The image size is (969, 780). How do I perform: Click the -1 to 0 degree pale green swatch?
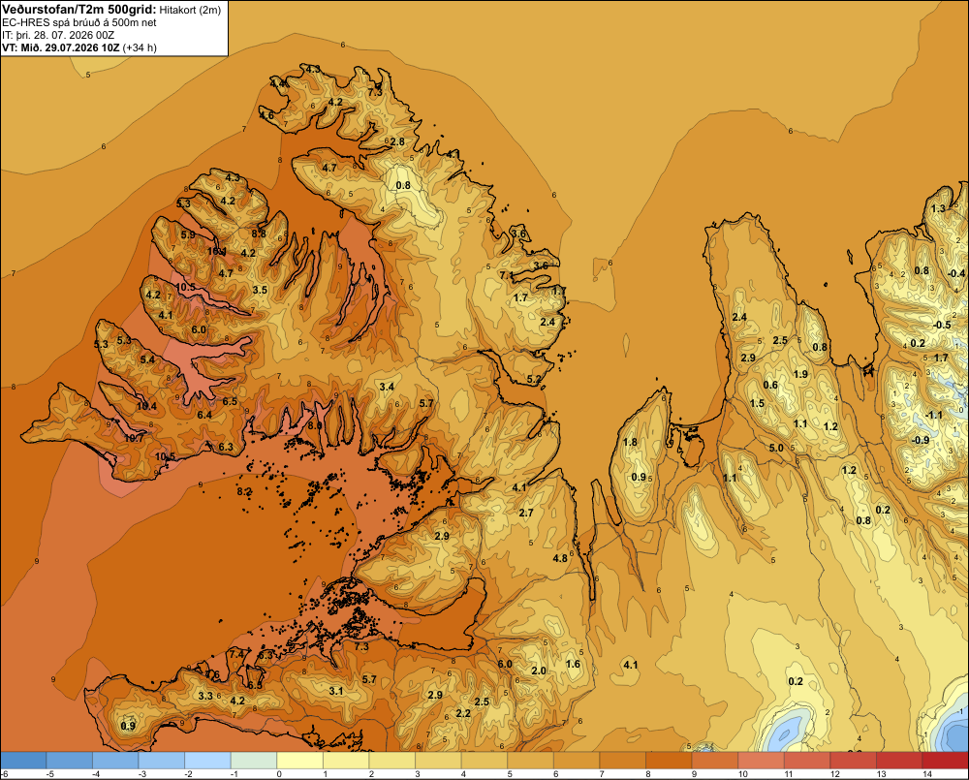(x=254, y=761)
